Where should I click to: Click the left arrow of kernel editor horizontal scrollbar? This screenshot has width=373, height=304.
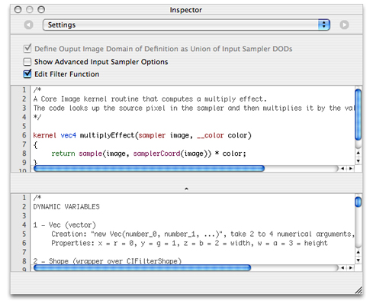(342, 169)
